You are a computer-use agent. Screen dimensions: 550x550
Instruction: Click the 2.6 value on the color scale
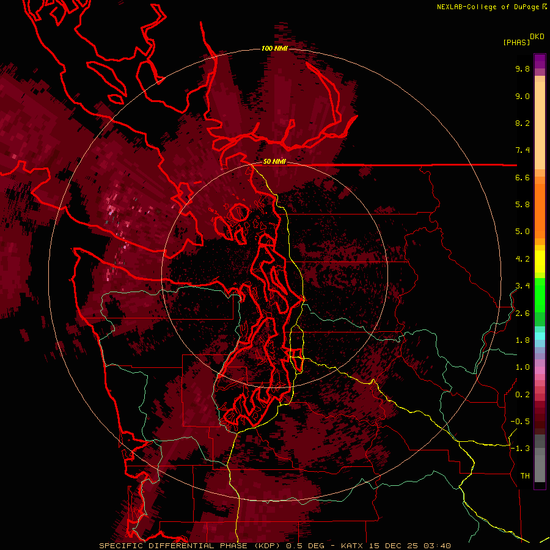[x=522, y=313]
